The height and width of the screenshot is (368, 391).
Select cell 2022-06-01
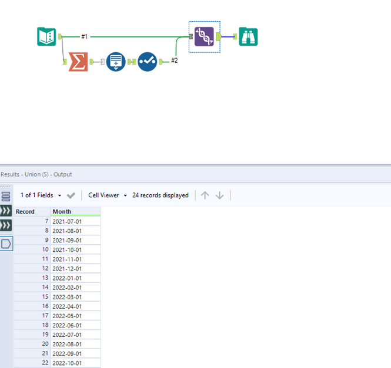pyautogui.click(x=76, y=325)
